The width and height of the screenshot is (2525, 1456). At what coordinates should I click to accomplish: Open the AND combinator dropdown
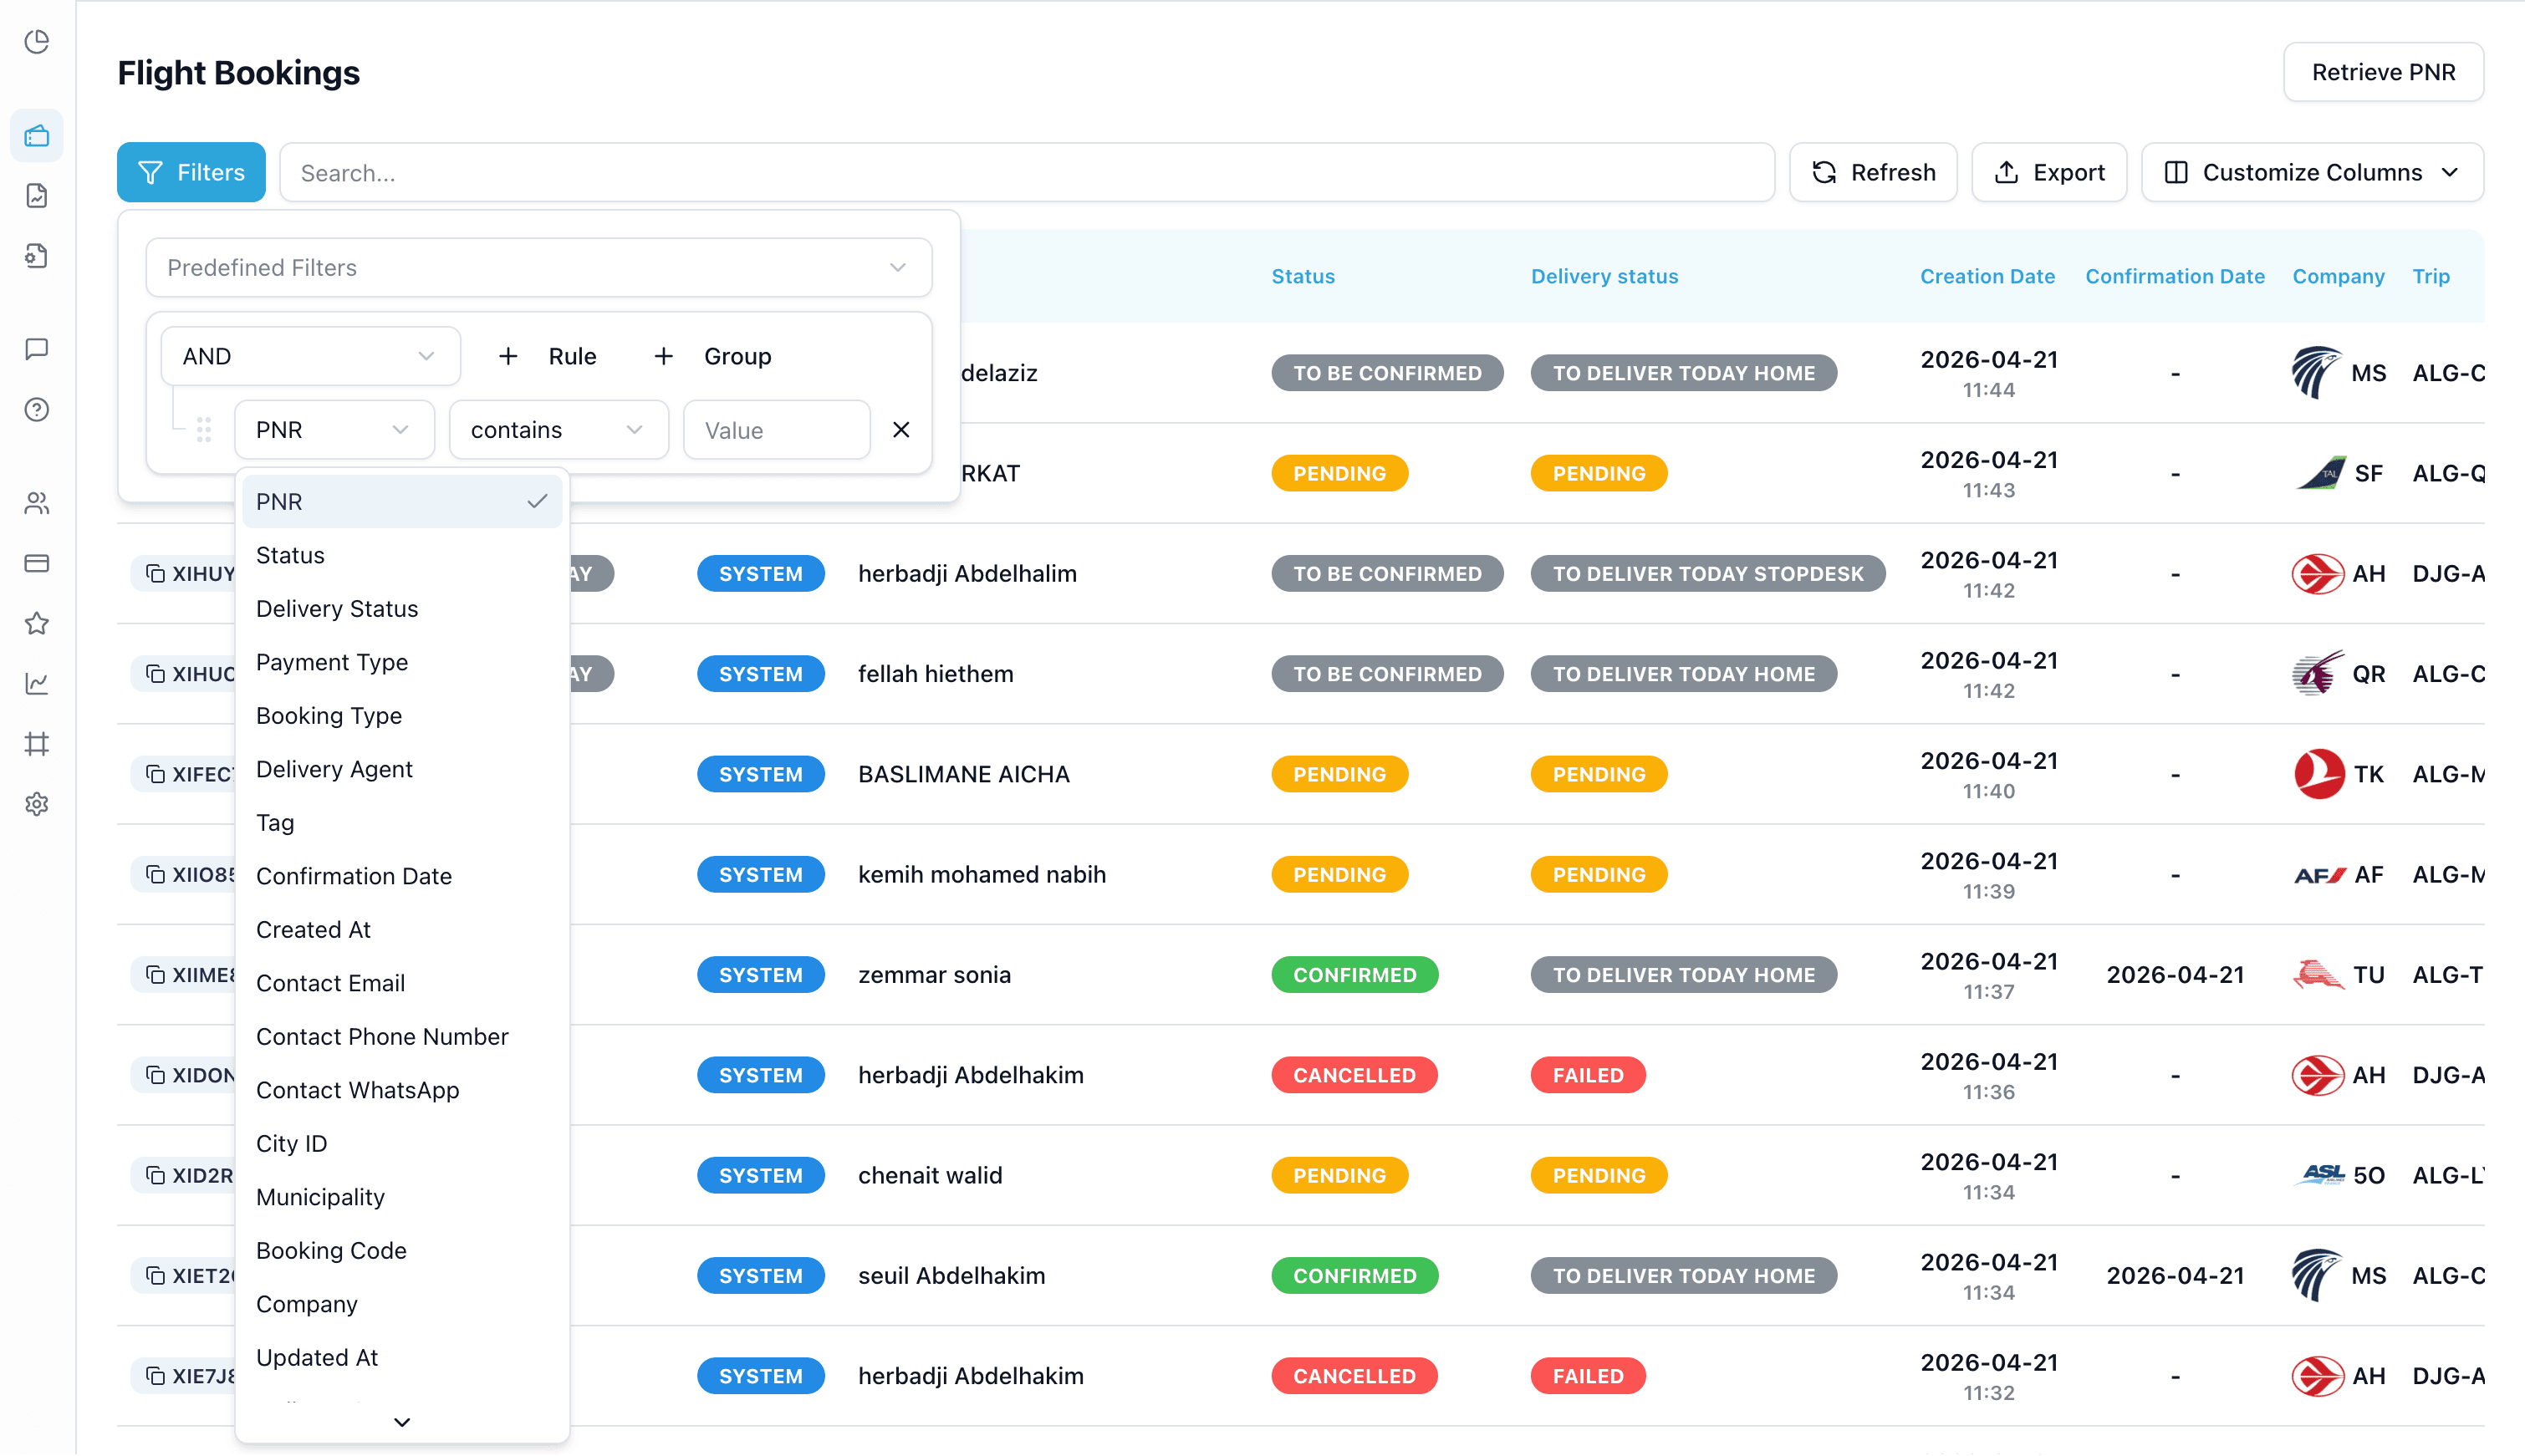(x=311, y=356)
